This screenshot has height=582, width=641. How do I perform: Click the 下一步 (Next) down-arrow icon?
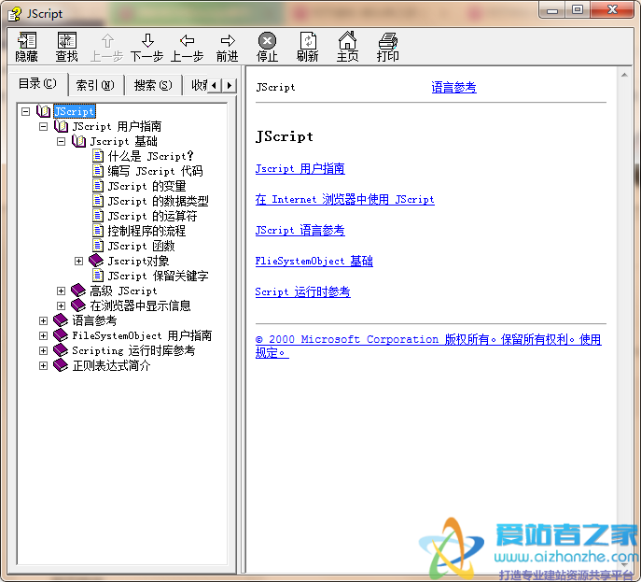pyautogui.click(x=147, y=40)
